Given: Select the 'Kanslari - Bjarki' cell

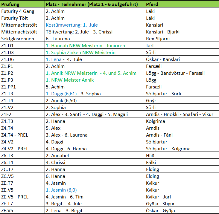Looking at the screenshot, I should pyautogui.click(x=182, y=31).
